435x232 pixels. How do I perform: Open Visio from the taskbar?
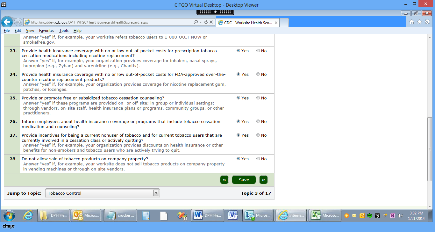click(x=233, y=215)
